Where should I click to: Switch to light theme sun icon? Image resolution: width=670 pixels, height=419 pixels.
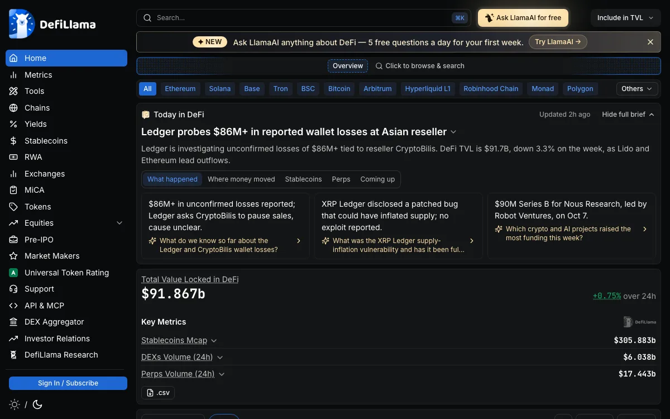[x=15, y=404]
